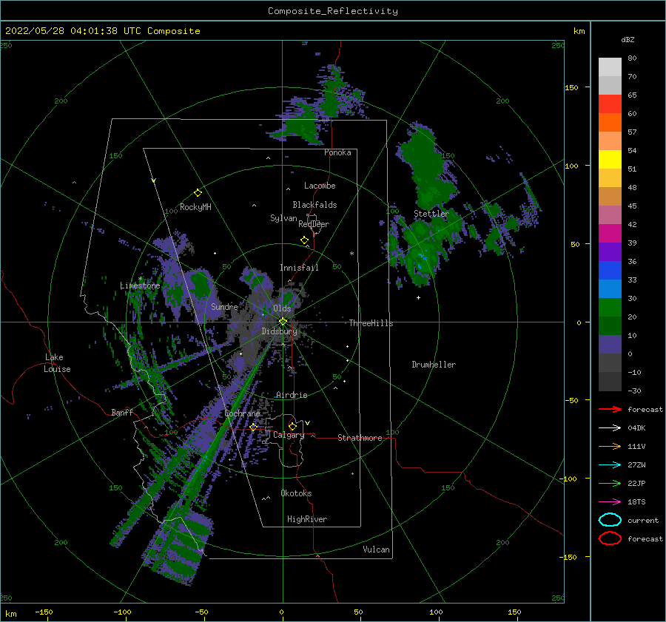Pick the bright green 30 dBZ swatch
The height and width of the screenshot is (622, 666).
pos(610,307)
